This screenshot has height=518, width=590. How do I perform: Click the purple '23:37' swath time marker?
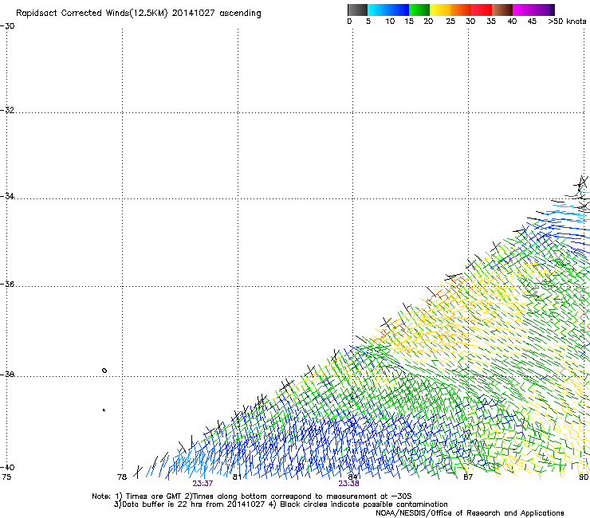click(x=203, y=484)
